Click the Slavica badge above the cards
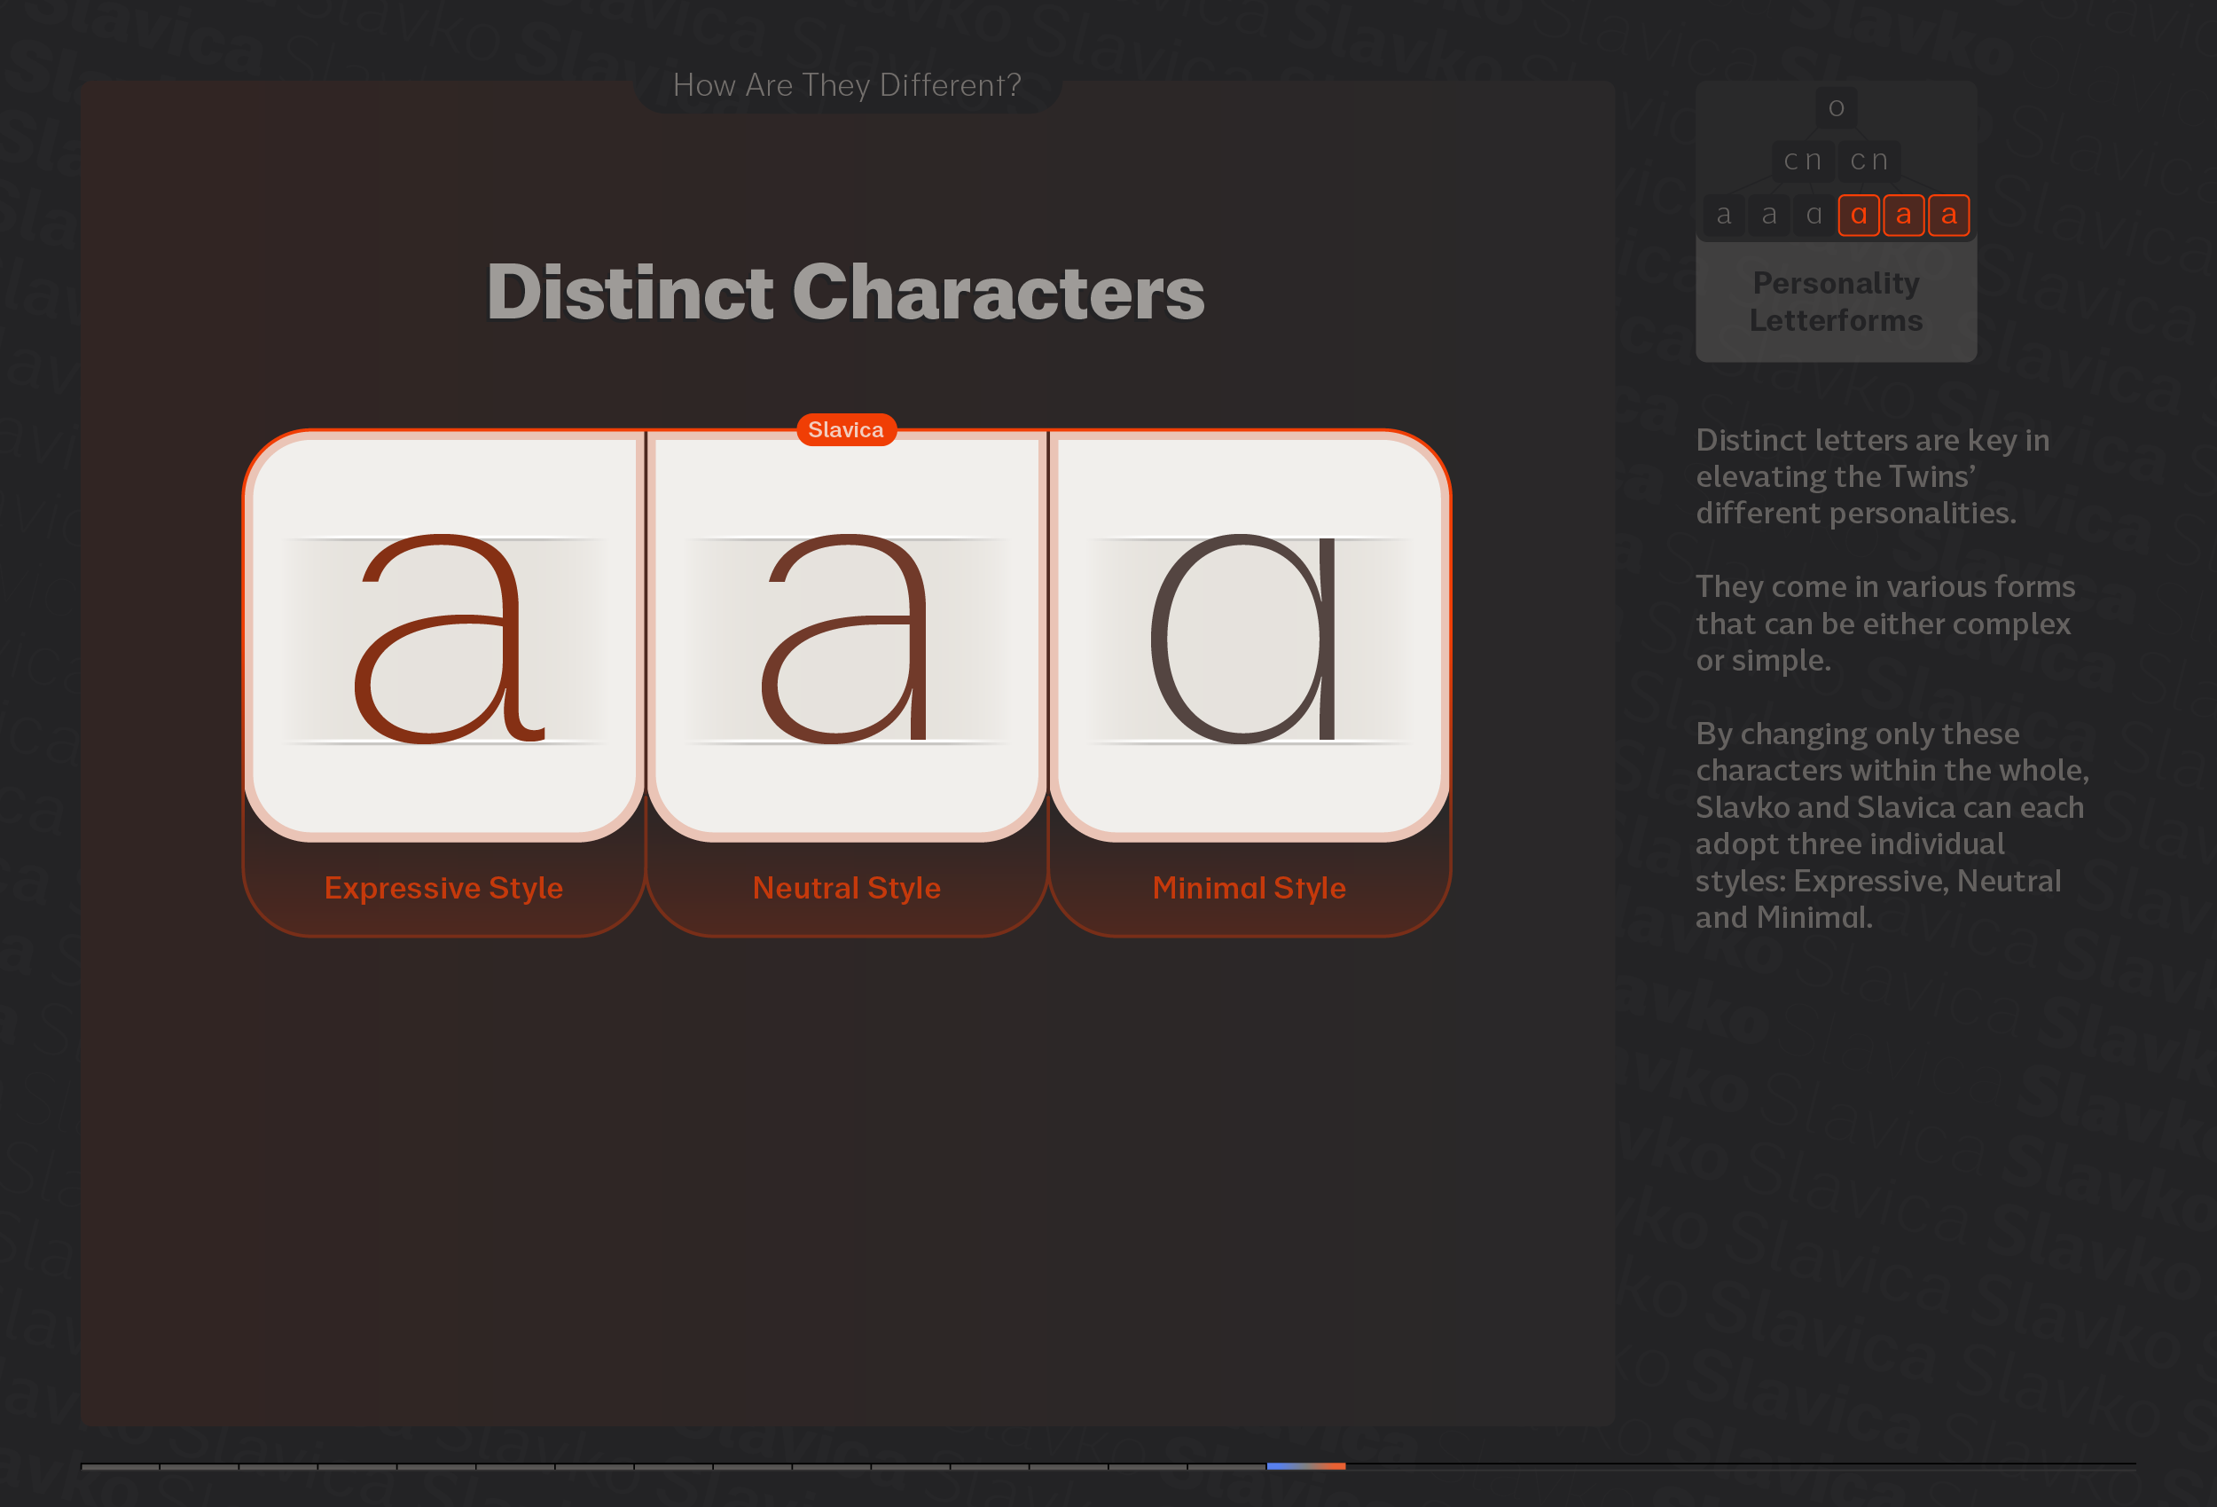 846,429
